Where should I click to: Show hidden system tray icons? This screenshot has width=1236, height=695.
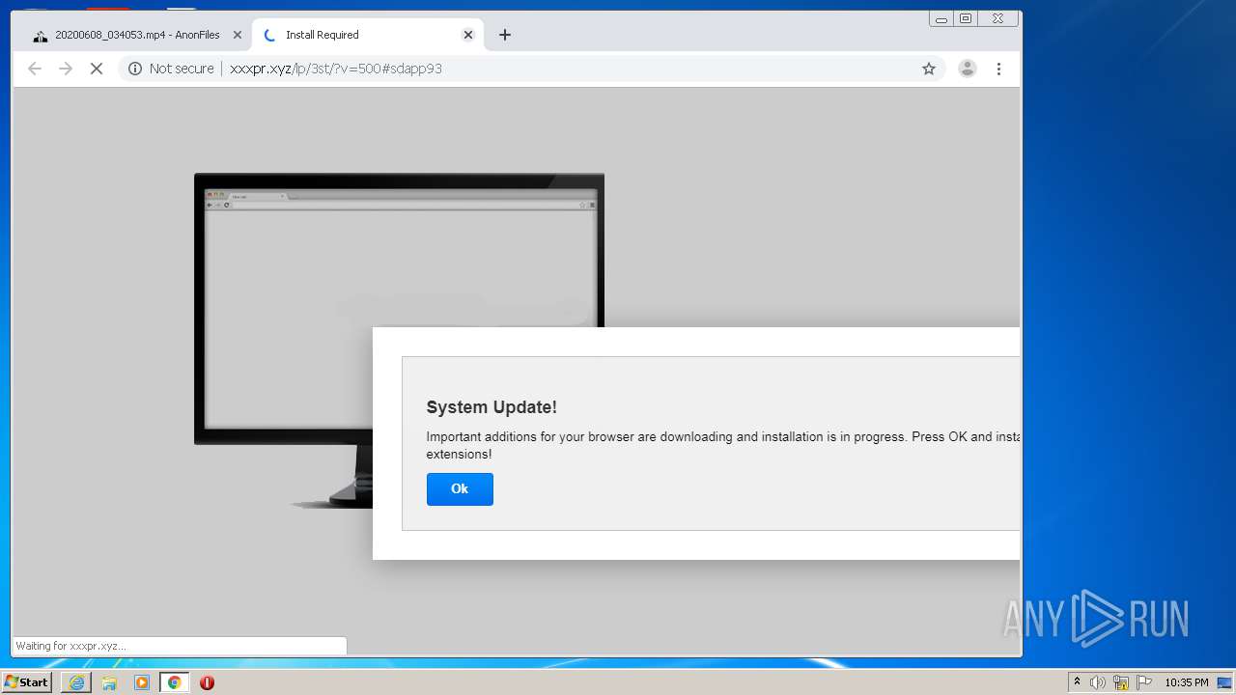tap(1077, 682)
